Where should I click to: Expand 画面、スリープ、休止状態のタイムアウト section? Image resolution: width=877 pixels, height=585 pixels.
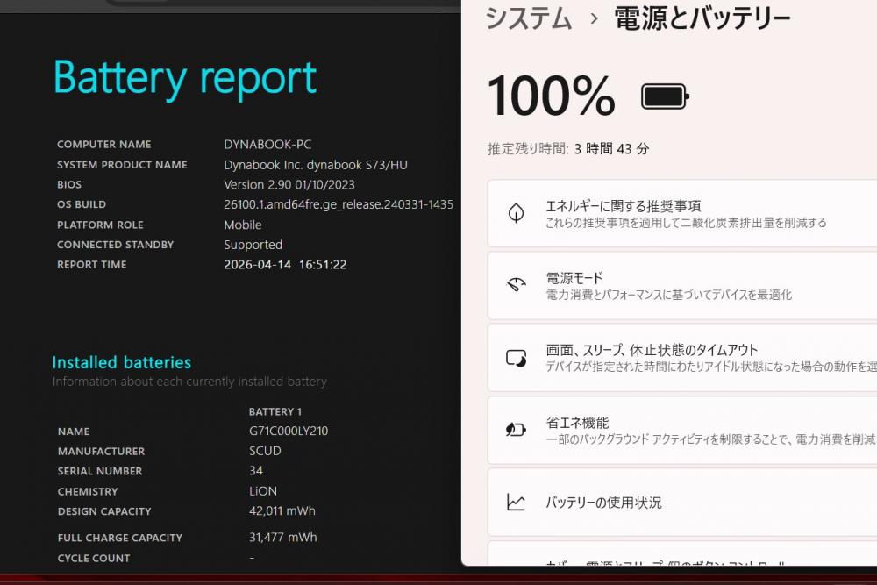tap(652, 350)
